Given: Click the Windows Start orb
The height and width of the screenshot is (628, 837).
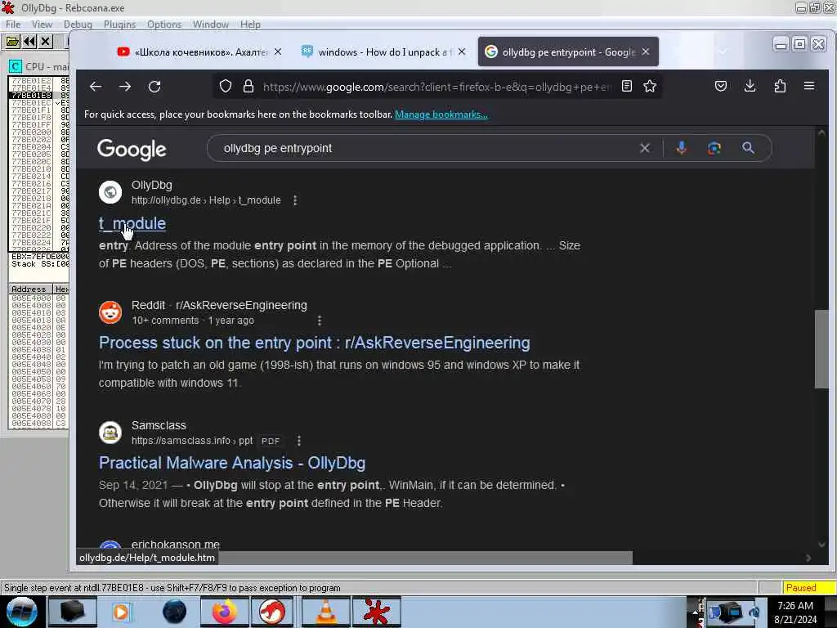Looking at the screenshot, I should [22, 612].
